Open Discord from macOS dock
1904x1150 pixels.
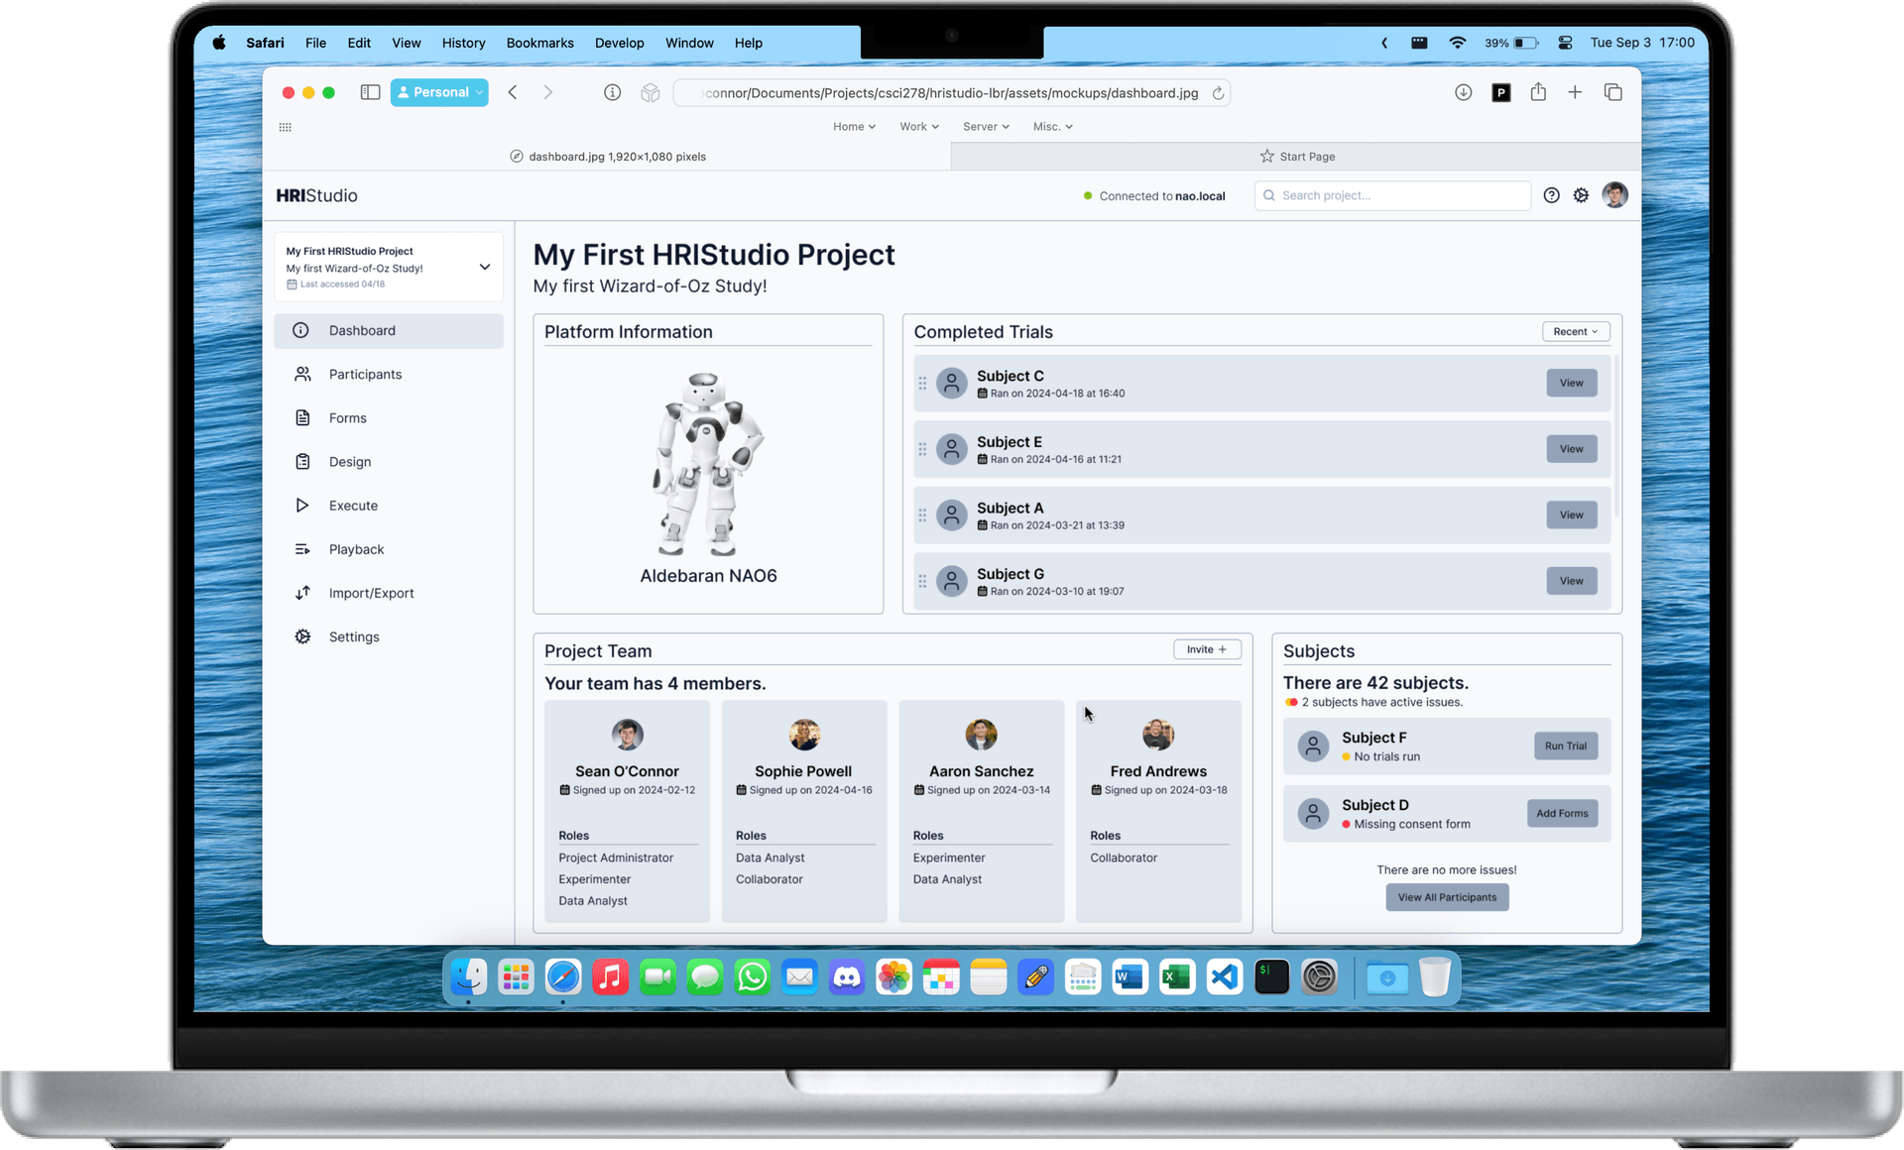point(847,977)
